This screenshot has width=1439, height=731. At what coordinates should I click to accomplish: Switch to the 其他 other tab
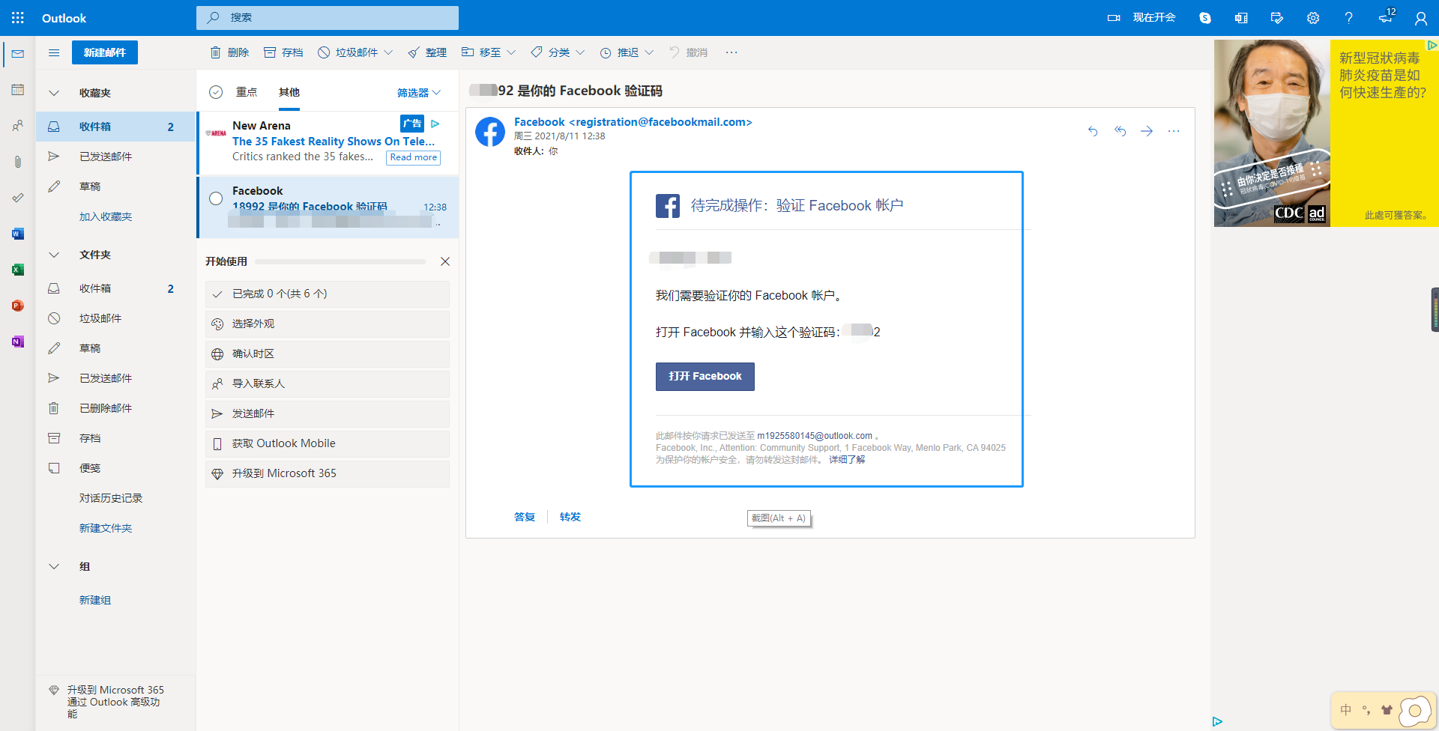pyautogui.click(x=289, y=92)
